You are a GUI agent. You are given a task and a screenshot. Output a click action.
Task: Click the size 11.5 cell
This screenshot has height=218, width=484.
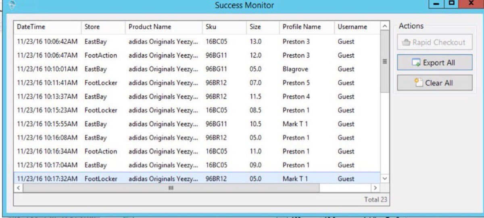[x=256, y=97]
